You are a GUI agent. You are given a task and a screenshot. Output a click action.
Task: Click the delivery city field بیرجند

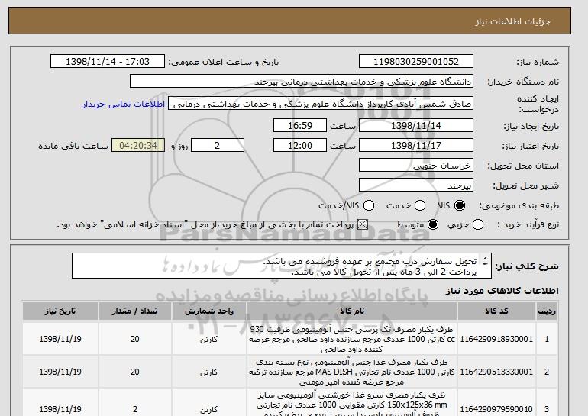point(416,185)
